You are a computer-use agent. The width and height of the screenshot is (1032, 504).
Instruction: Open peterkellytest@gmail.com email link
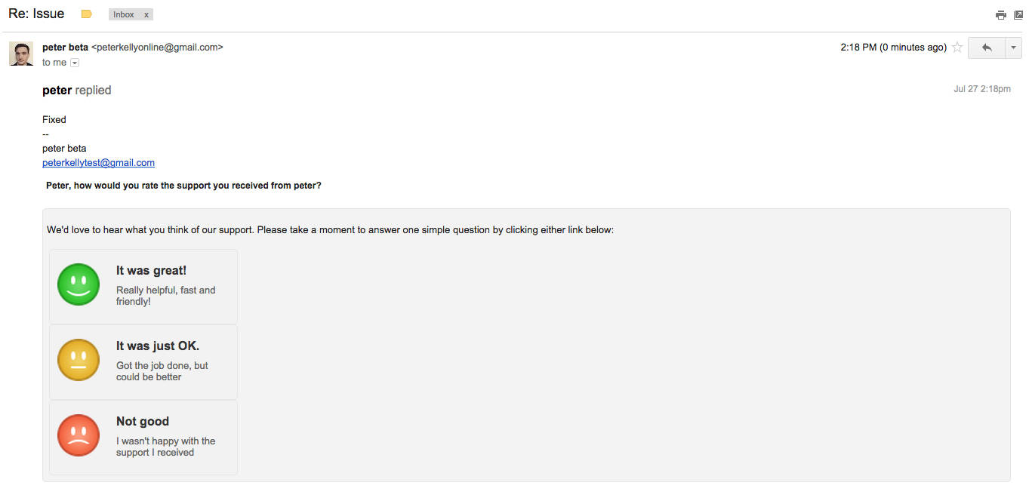(x=98, y=163)
